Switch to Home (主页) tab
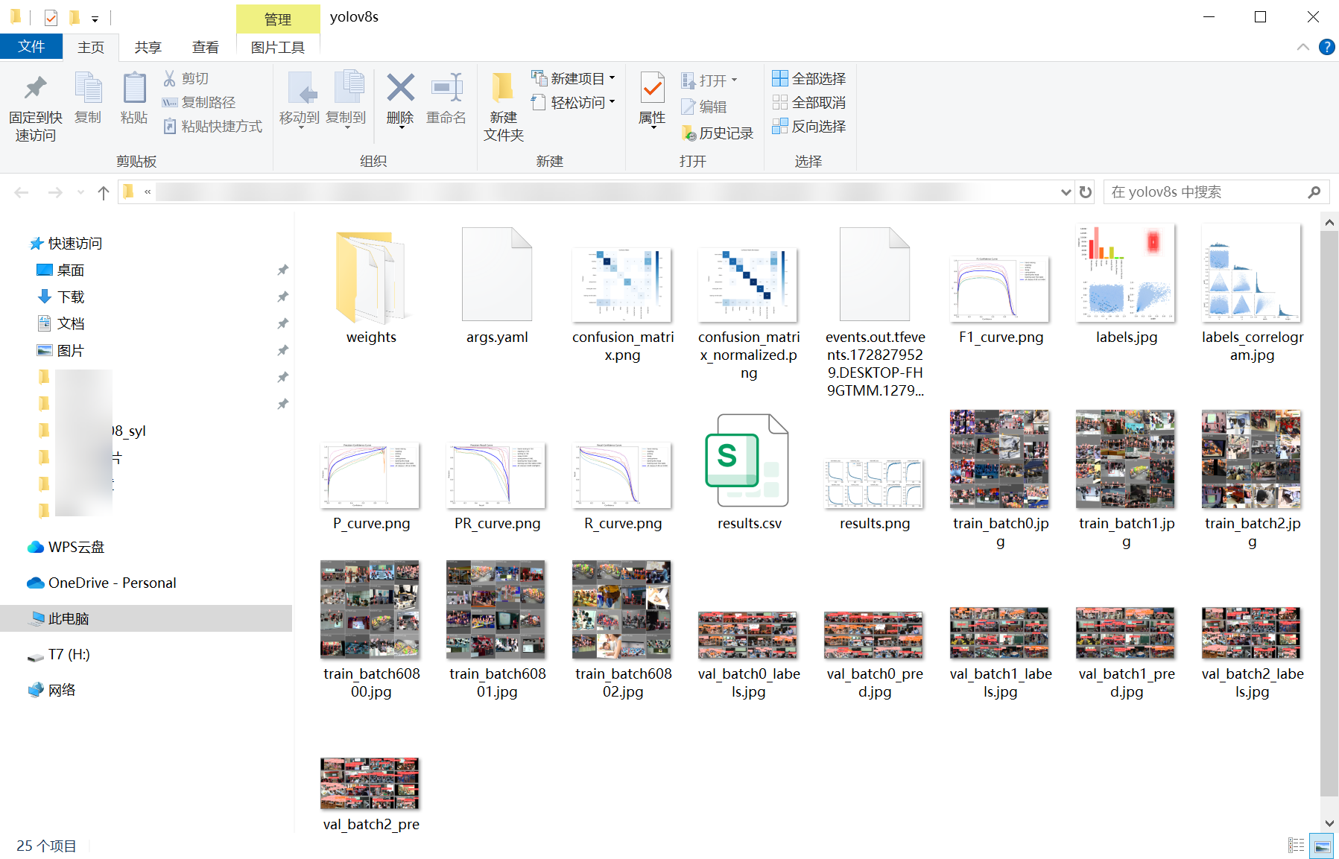The height and width of the screenshot is (859, 1339). [x=91, y=47]
